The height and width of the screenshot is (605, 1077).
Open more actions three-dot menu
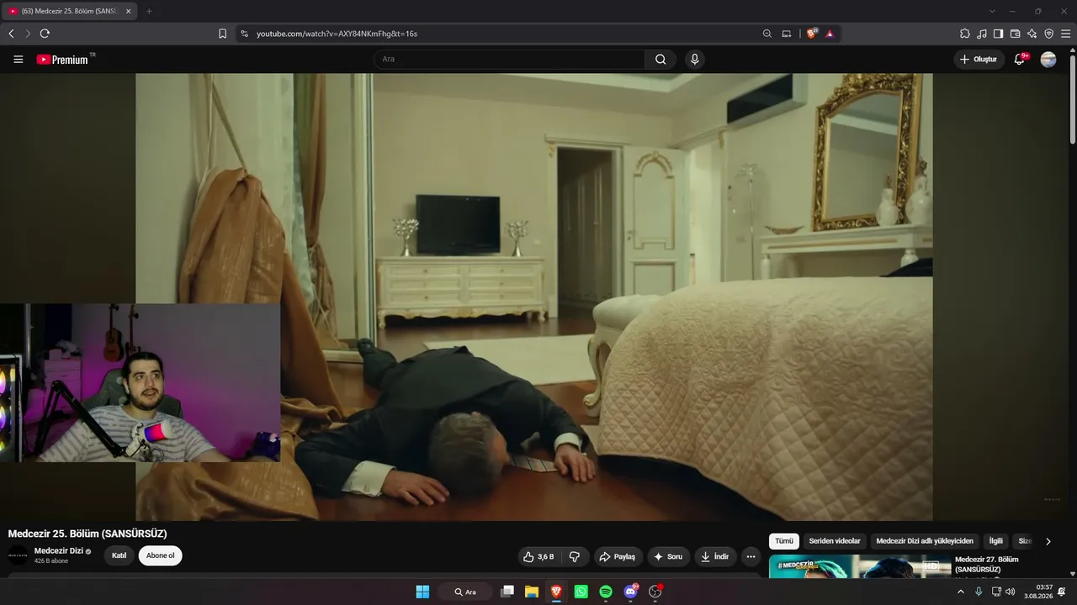(x=751, y=556)
